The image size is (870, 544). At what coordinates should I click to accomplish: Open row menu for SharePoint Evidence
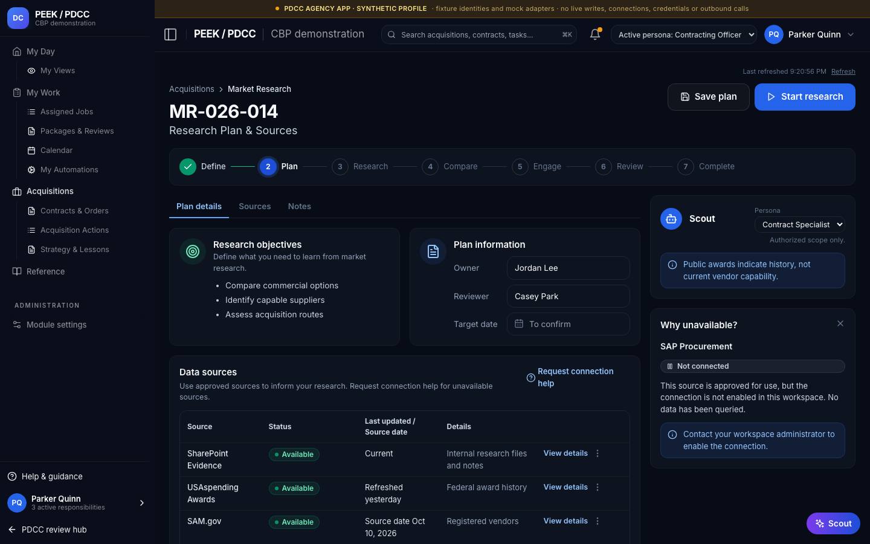[x=598, y=453]
